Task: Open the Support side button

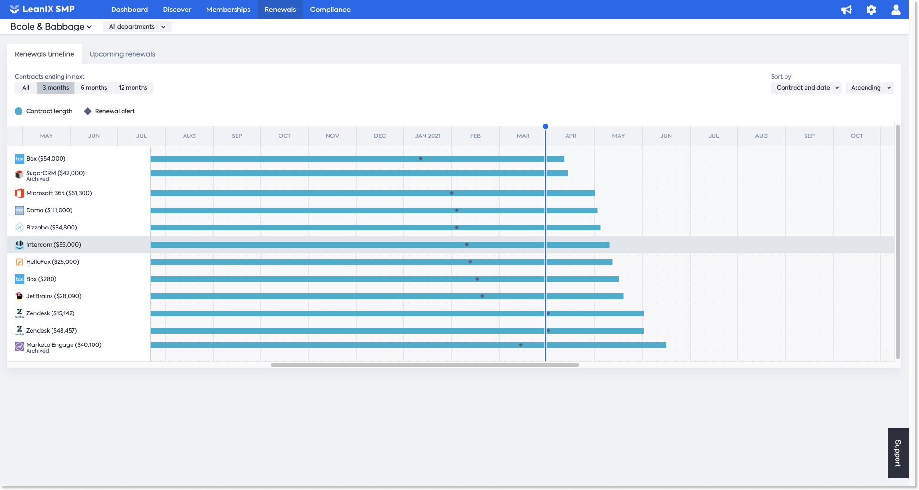Action: click(898, 453)
